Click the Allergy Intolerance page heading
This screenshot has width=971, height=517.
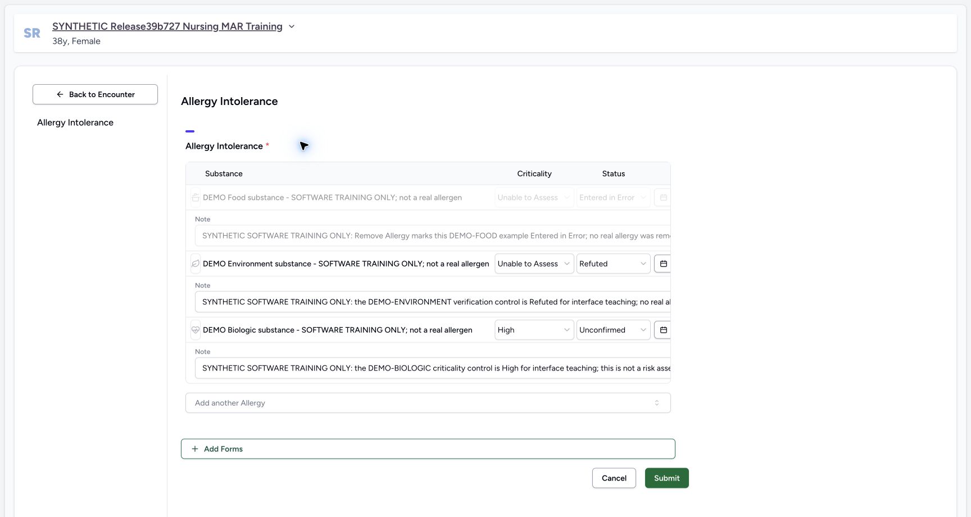[x=229, y=102]
